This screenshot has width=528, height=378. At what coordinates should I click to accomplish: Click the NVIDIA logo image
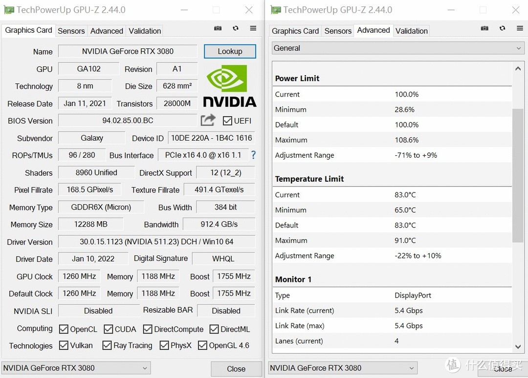230,86
